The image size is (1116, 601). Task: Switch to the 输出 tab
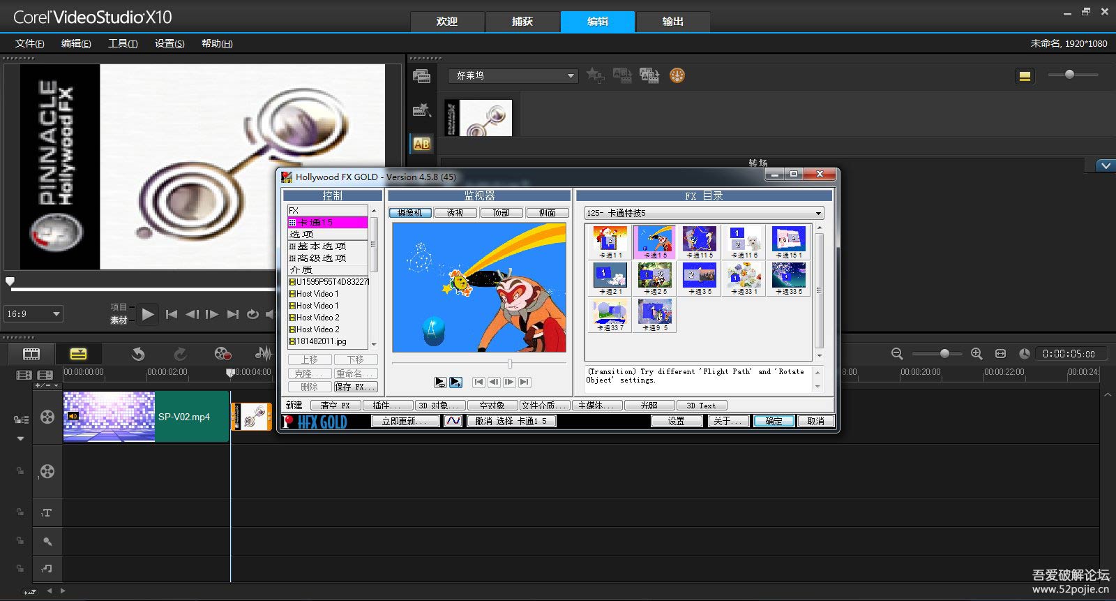tap(673, 22)
